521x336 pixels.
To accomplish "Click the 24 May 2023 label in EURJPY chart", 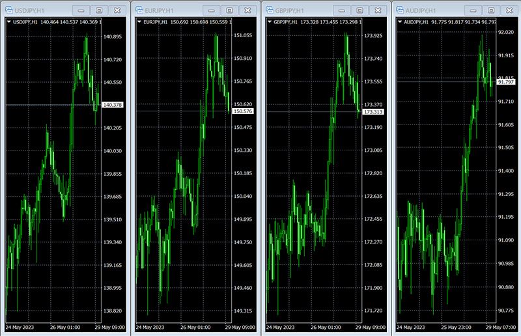I will point(150,328).
